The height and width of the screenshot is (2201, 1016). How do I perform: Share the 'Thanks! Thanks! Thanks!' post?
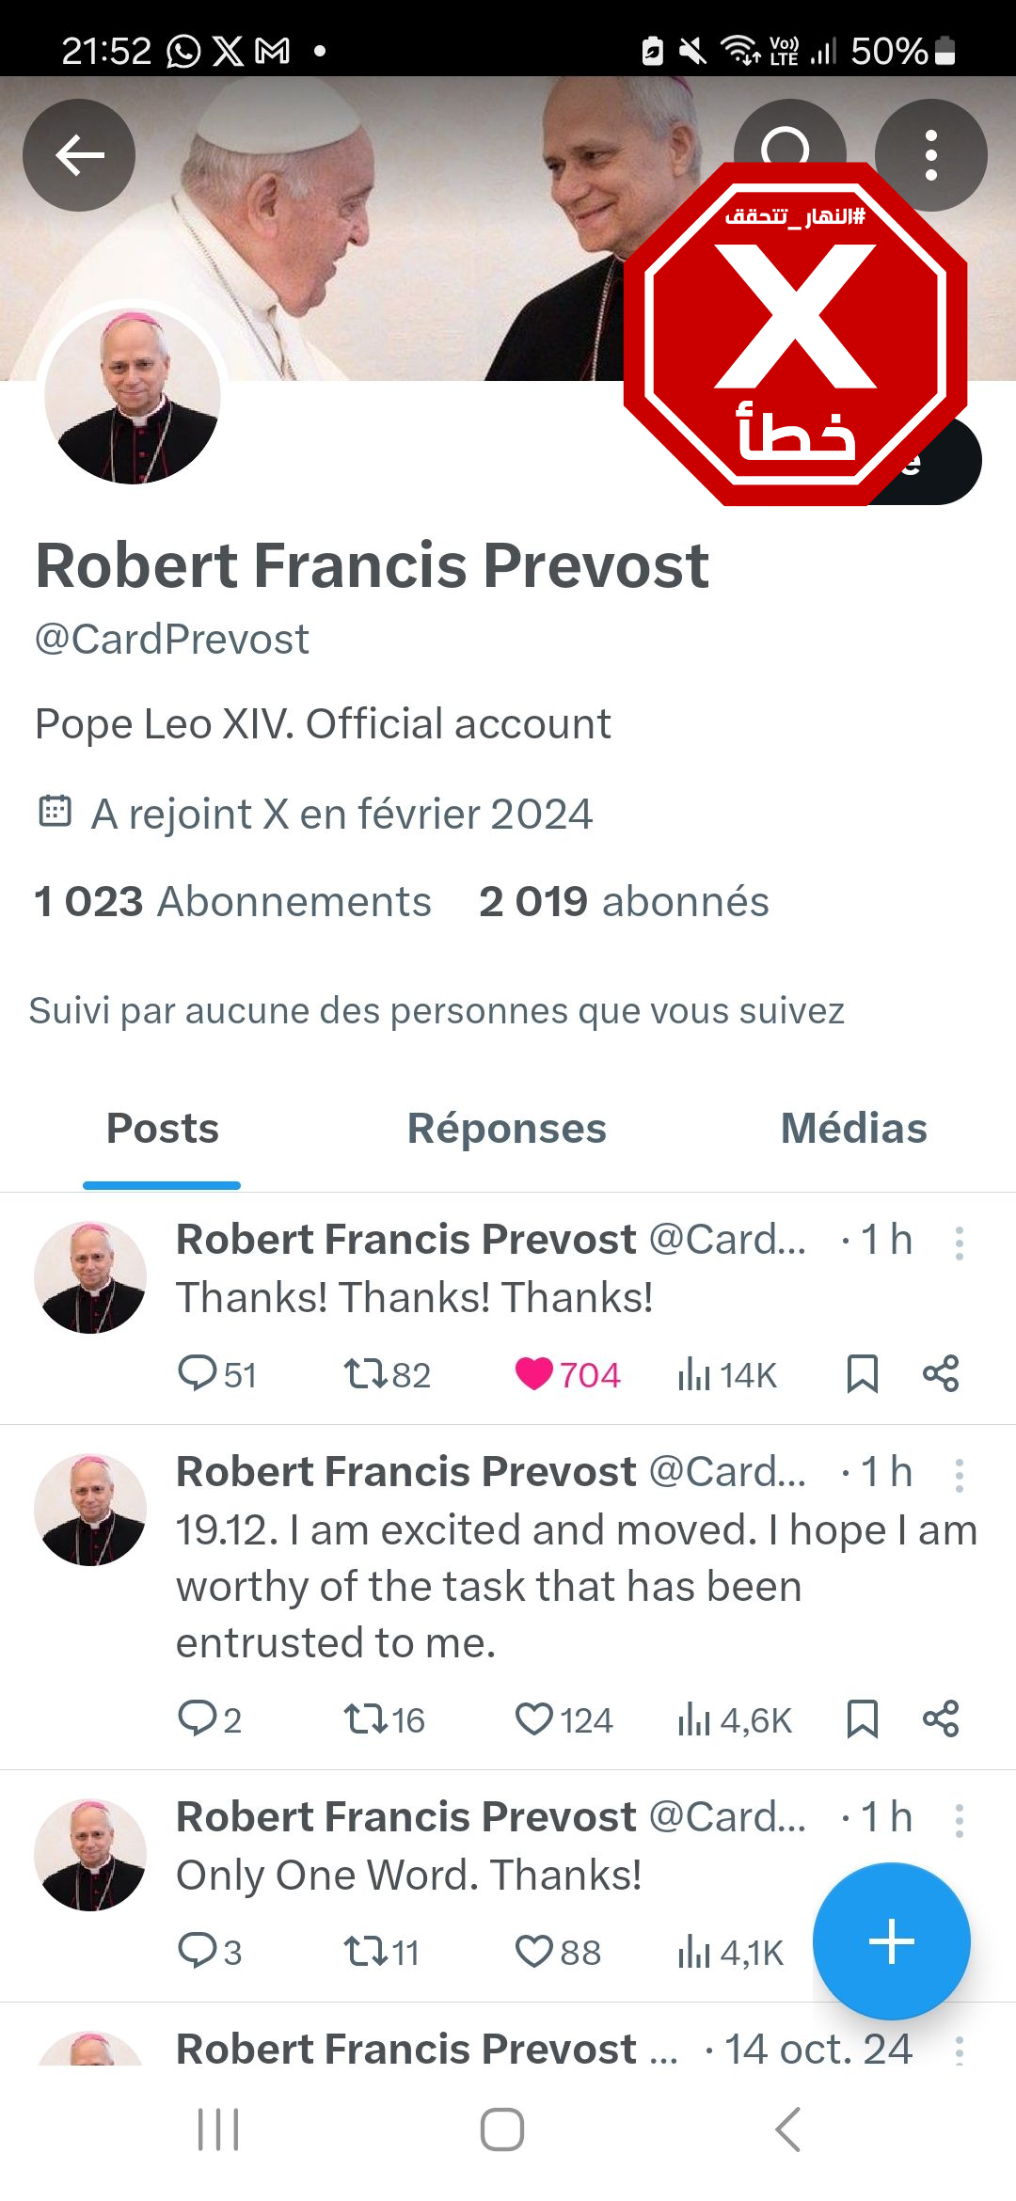click(941, 1374)
